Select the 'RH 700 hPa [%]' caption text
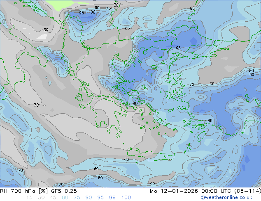 (x=24, y=191)
